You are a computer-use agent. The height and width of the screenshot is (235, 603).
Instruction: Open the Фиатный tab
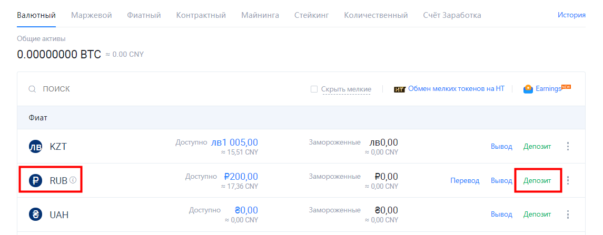coord(144,15)
